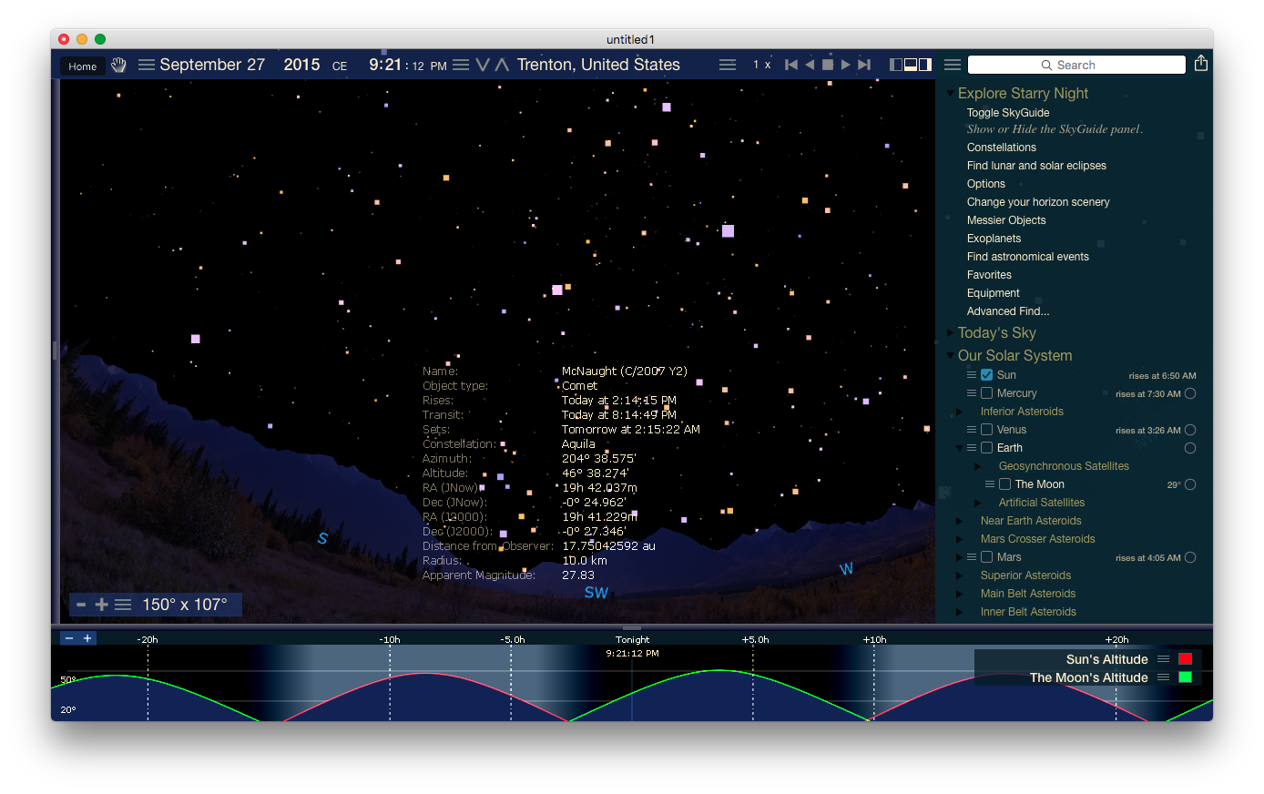Click the share icon in toolbar
Screen dimensions: 1264x794
(x=1201, y=63)
